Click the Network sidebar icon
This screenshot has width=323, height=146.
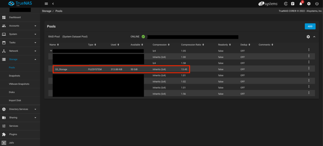click(4, 51)
